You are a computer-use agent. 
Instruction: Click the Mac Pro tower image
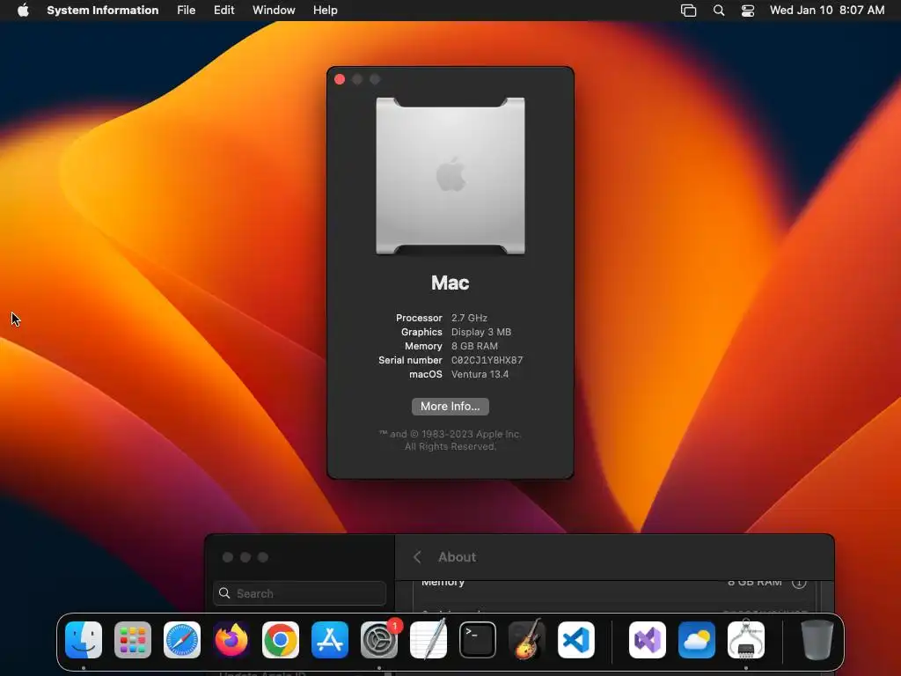click(450, 176)
